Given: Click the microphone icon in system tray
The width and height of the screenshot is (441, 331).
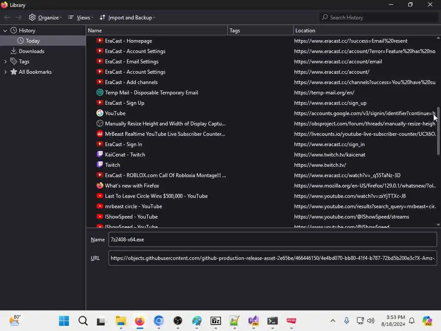Looking at the screenshot, I should [x=347, y=321].
